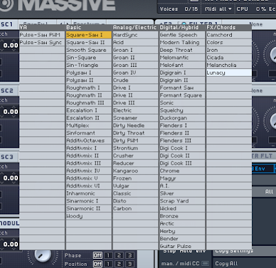
Task: Select HardSync from Analog/Electric
Action: [x=135, y=35]
